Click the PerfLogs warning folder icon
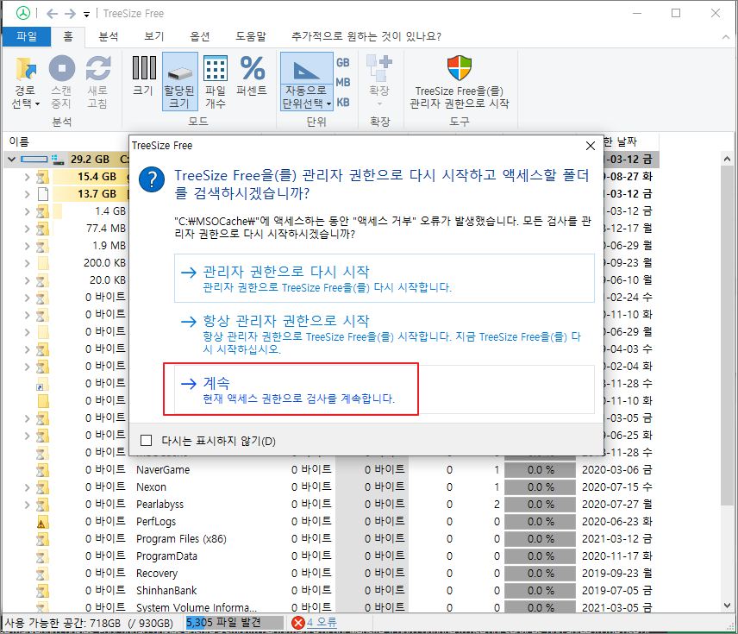Screen dimensions: 738x634 pyautogui.click(x=43, y=522)
